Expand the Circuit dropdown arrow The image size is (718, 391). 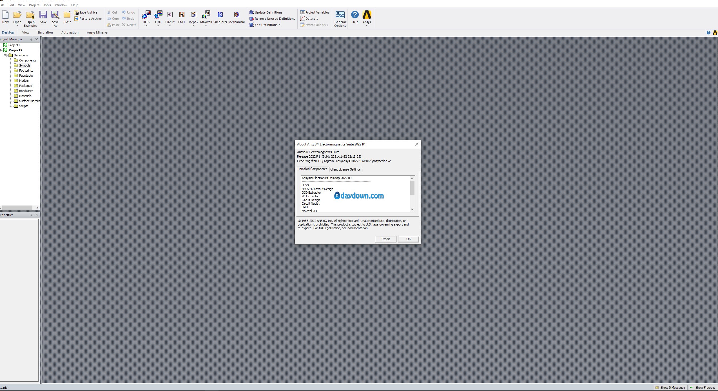[x=170, y=26]
